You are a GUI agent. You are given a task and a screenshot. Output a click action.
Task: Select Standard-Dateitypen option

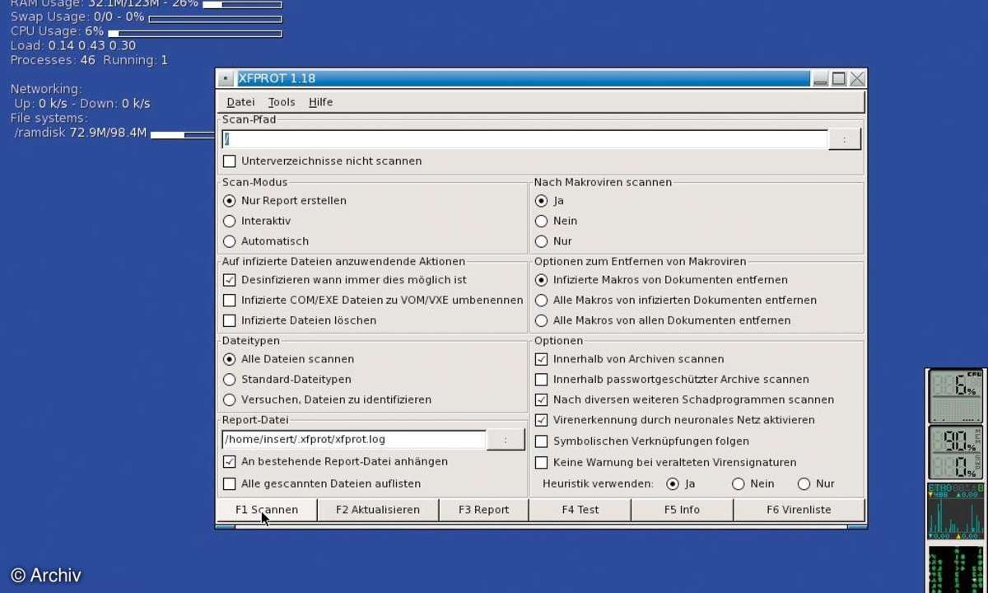point(230,380)
